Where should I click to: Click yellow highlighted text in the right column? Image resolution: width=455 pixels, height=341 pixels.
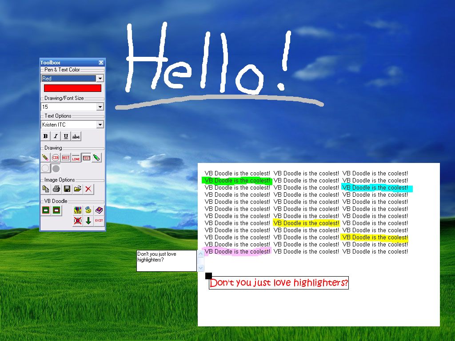[x=375, y=237]
